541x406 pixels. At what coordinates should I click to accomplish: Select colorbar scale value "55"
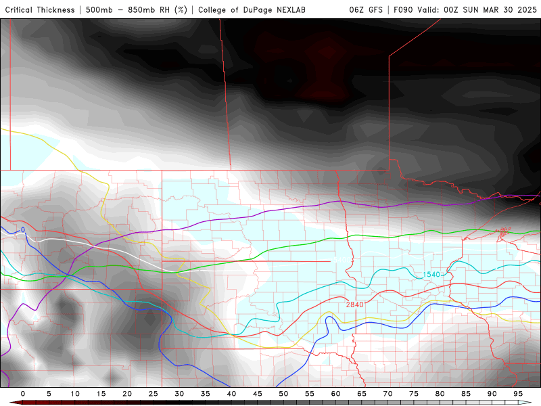(x=310, y=394)
